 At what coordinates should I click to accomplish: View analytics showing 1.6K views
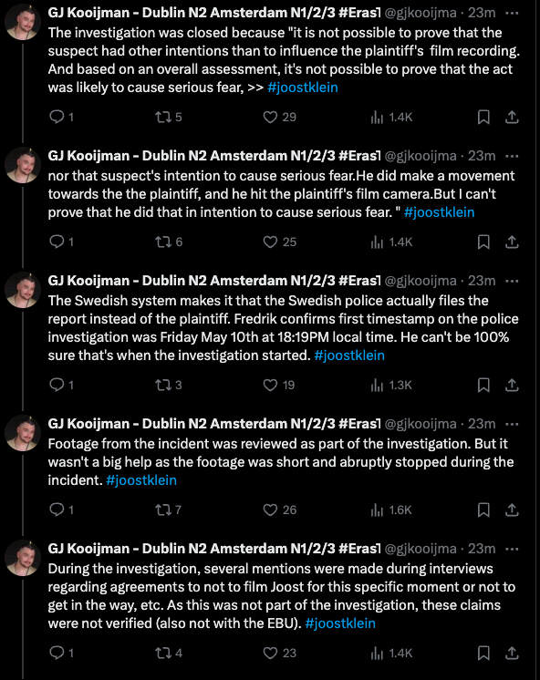tap(391, 510)
